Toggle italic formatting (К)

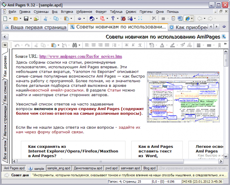coord(133,45)
